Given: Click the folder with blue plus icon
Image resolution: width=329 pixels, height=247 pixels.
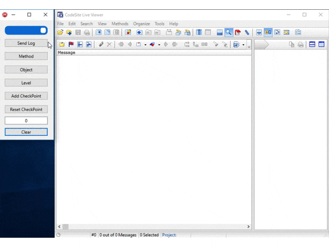Looking at the screenshot, I should [x=69, y=32].
